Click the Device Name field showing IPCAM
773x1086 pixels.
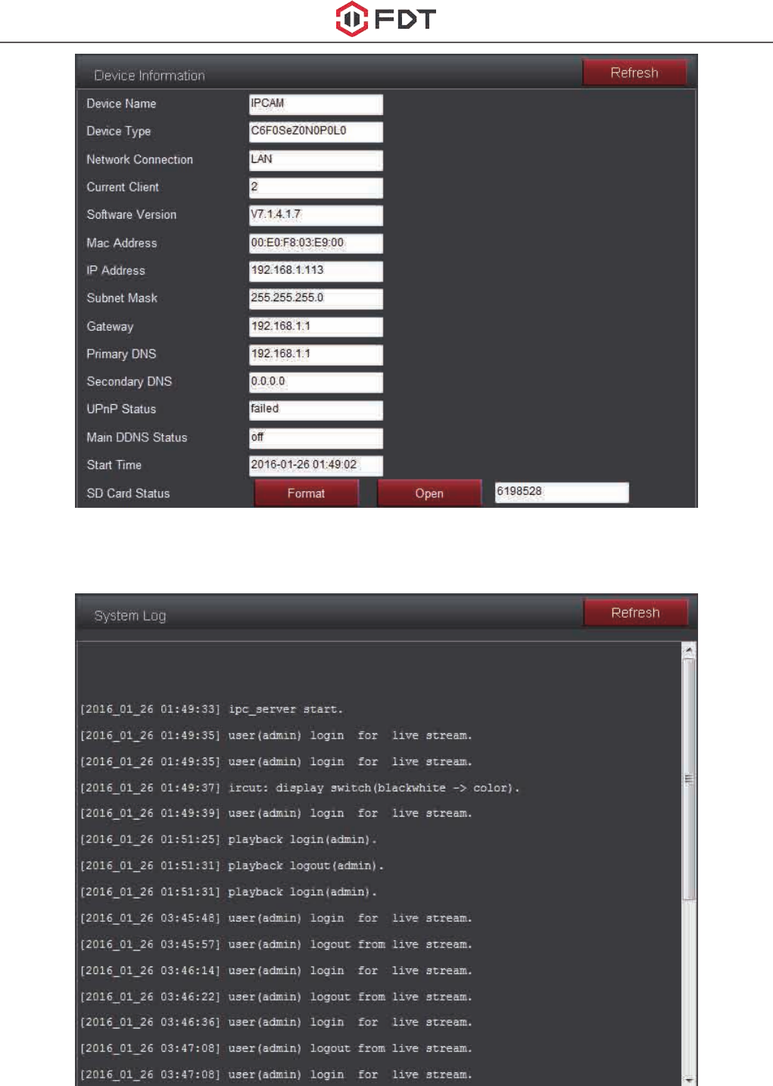pyautogui.click(x=316, y=104)
